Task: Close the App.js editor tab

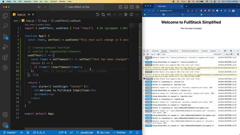Action: tap(33, 15)
